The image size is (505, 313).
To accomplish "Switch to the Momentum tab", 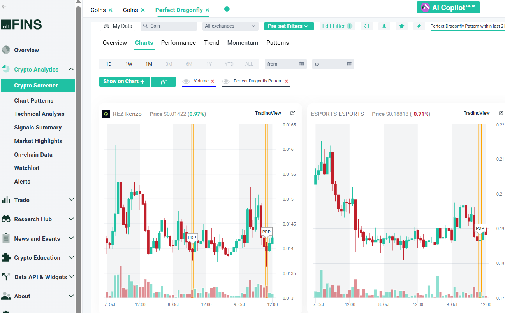I will [x=243, y=43].
